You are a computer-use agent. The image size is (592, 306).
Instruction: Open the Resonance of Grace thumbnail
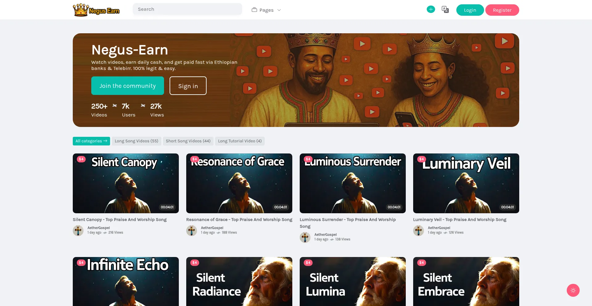[239, 183]
